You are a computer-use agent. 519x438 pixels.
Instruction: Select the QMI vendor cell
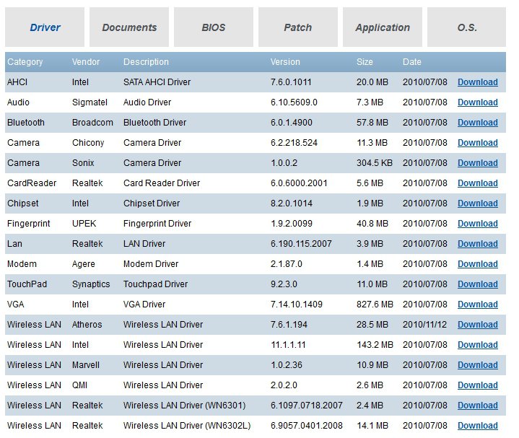coord(80,385)
